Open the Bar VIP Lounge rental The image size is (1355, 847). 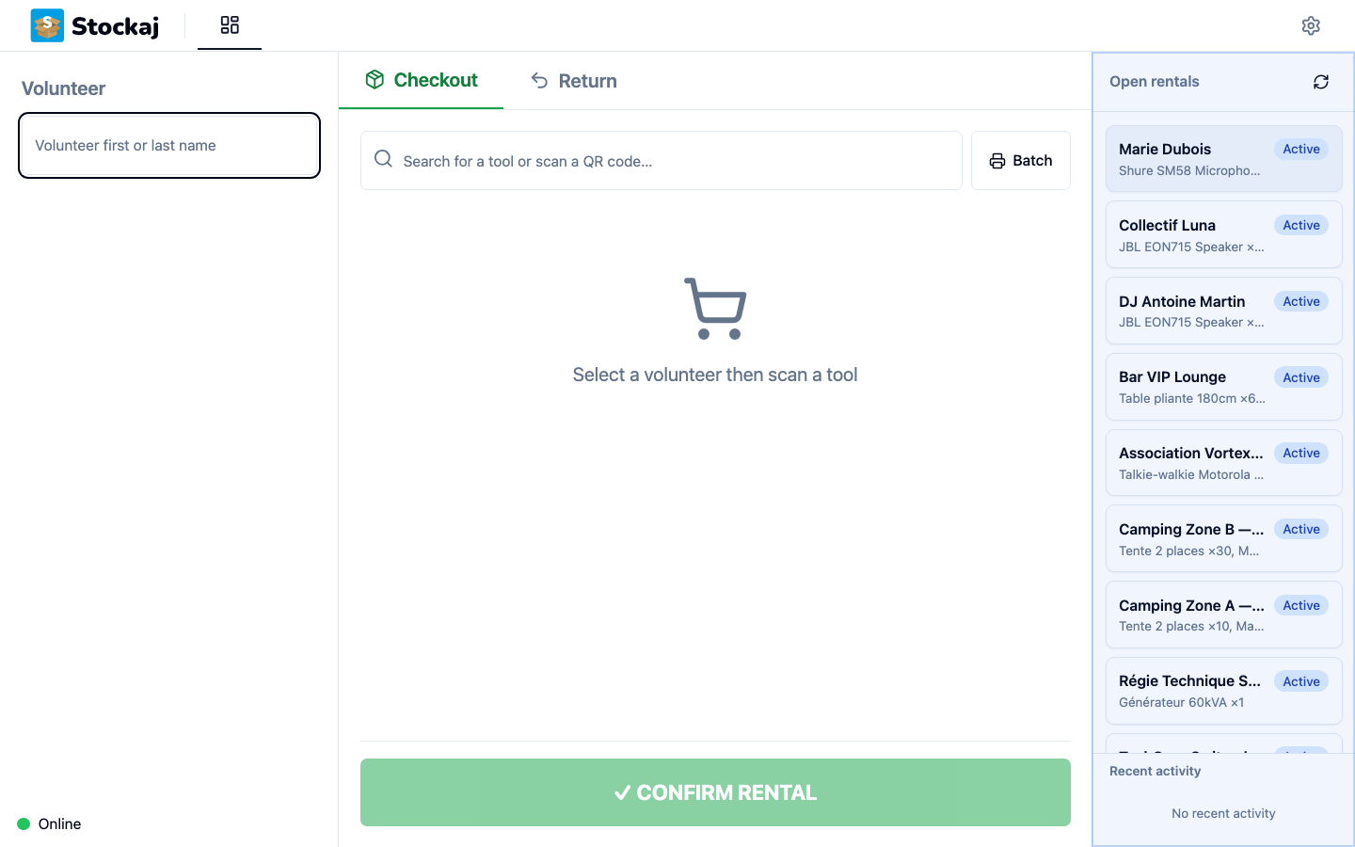pyautogui.click(x=1223, y=387)
